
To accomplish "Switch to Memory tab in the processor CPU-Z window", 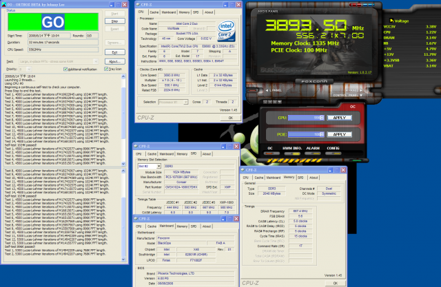I will tap(184, 12).
